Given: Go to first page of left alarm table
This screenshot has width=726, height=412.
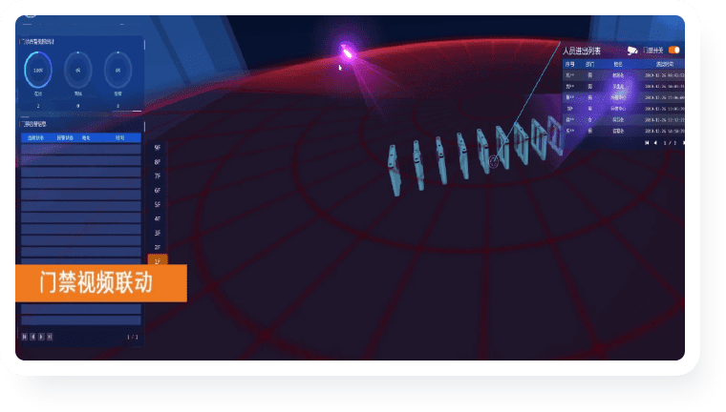Looking at the screenshot, I should (x=25, y=337).
